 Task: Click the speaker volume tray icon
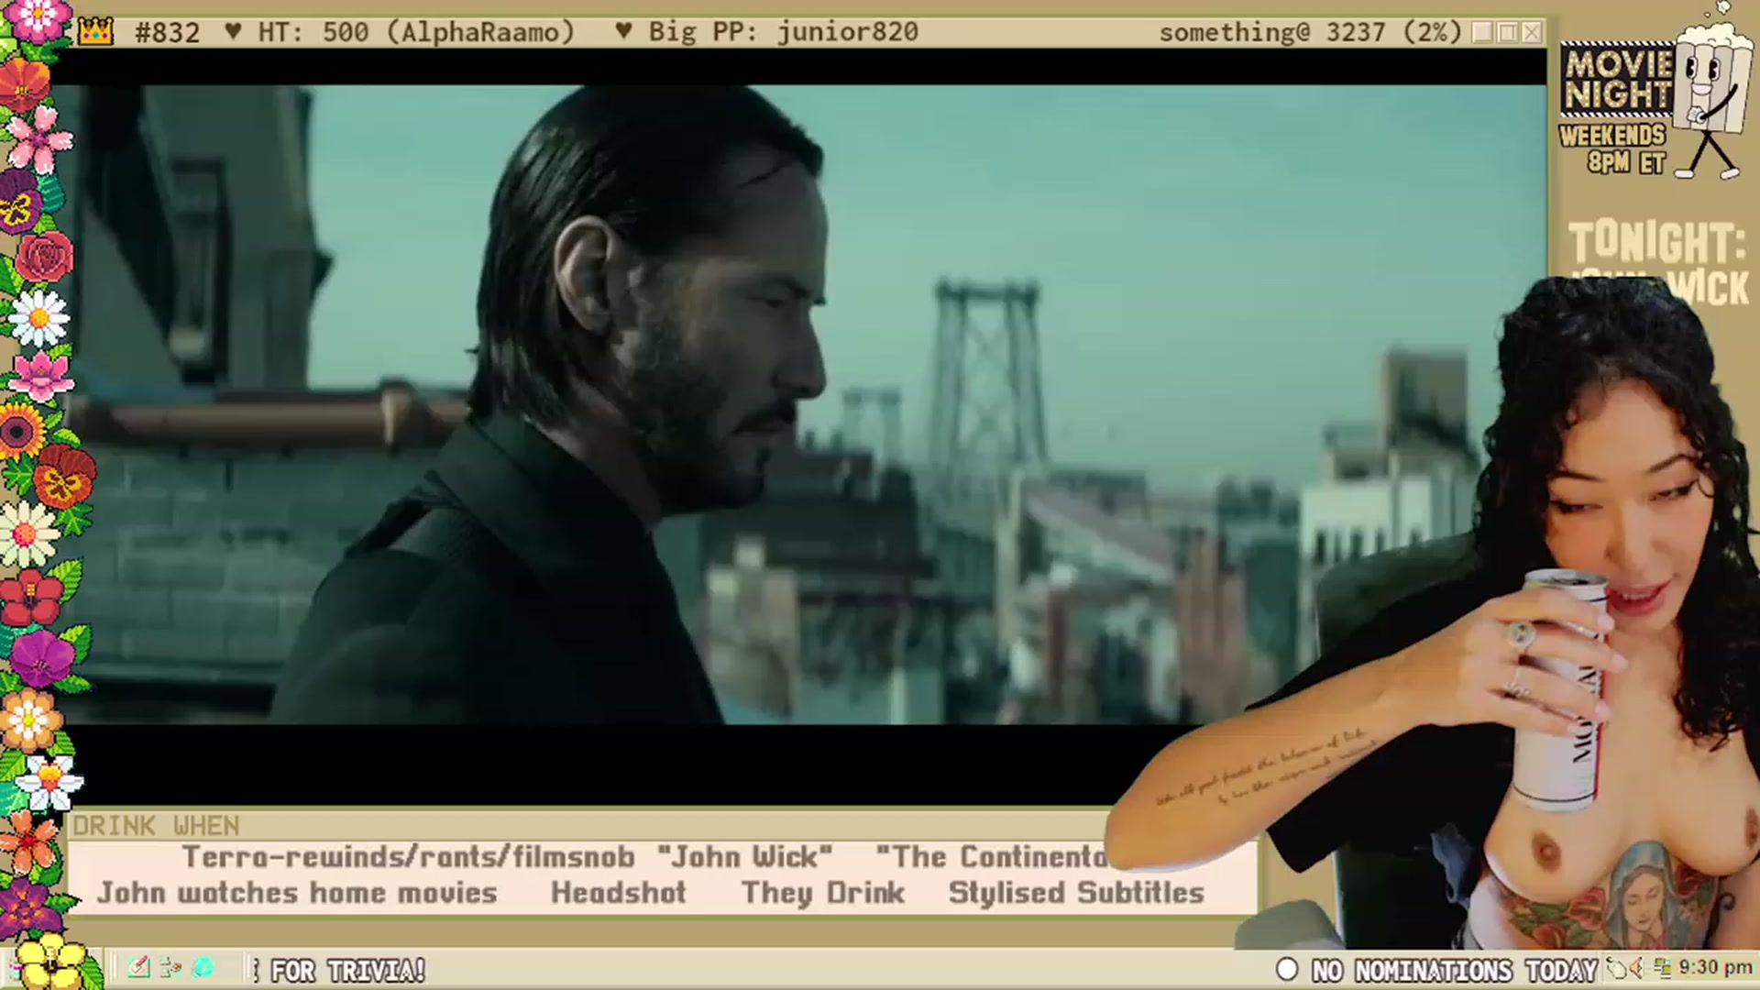[x=1636, y=969]
